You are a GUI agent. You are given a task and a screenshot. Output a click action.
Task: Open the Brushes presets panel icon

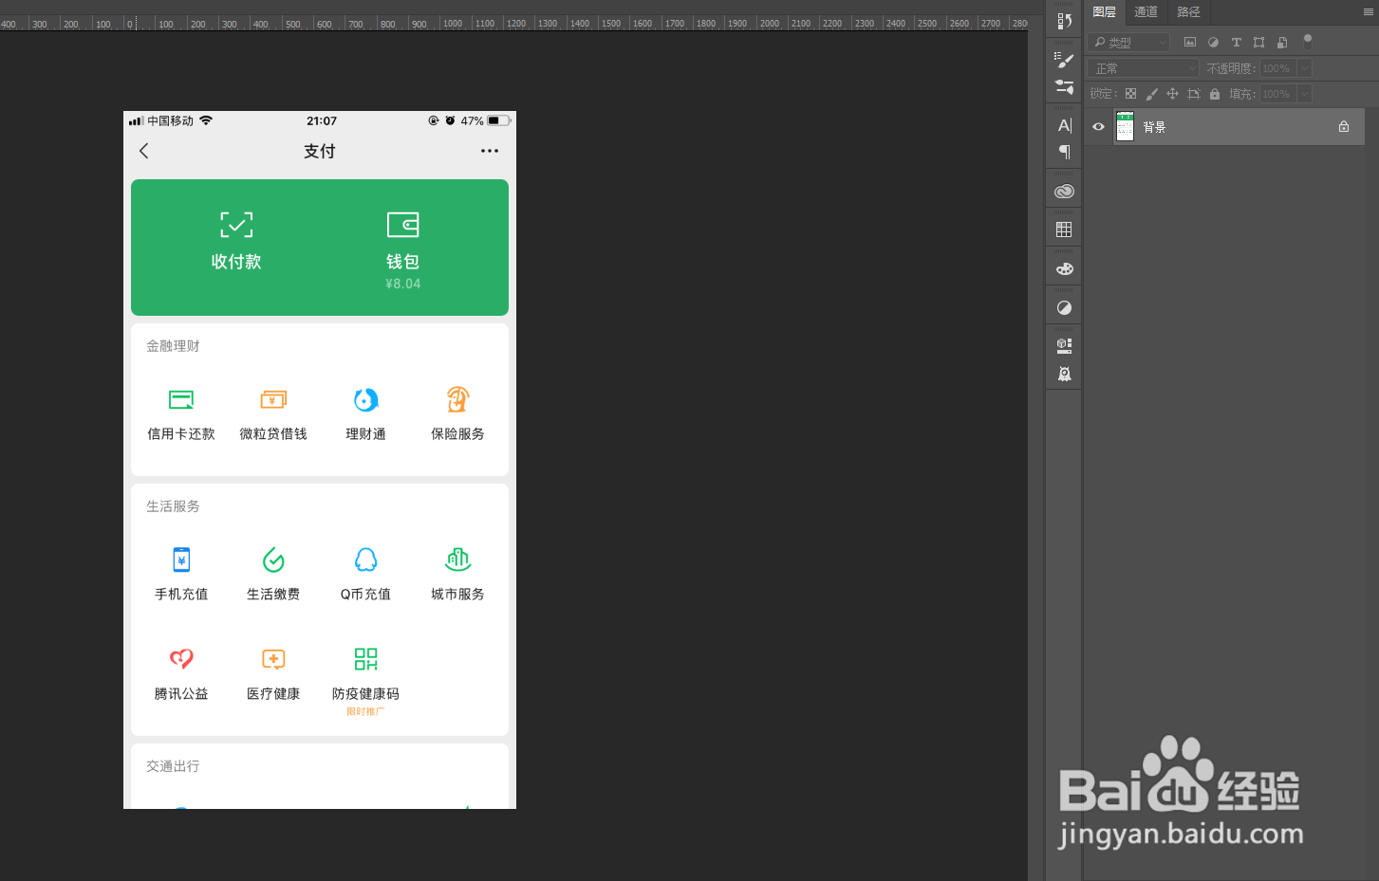[1064, 86]
